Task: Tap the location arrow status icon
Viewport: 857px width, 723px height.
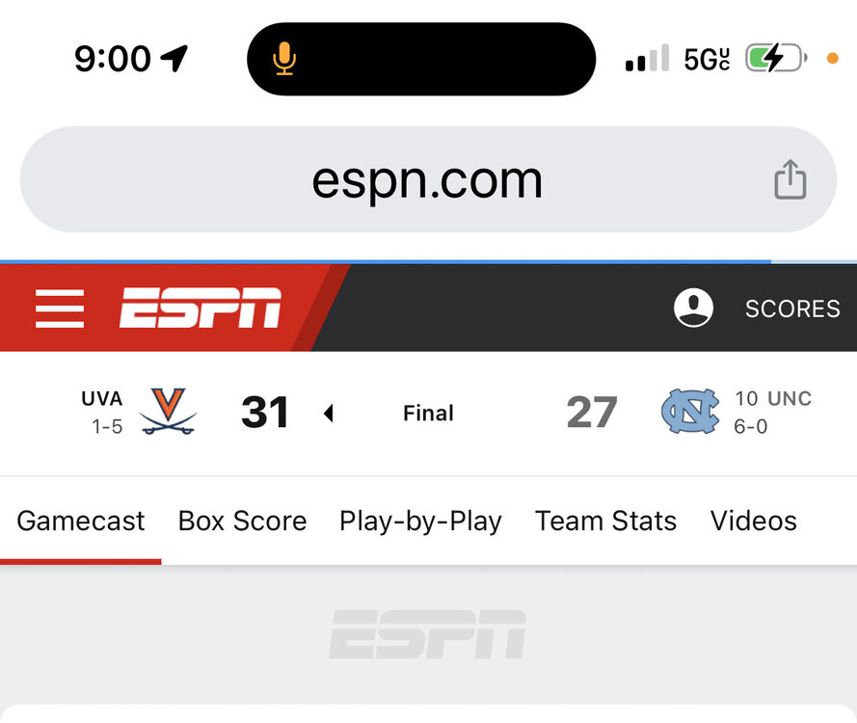Action: (x=174, y=59)
